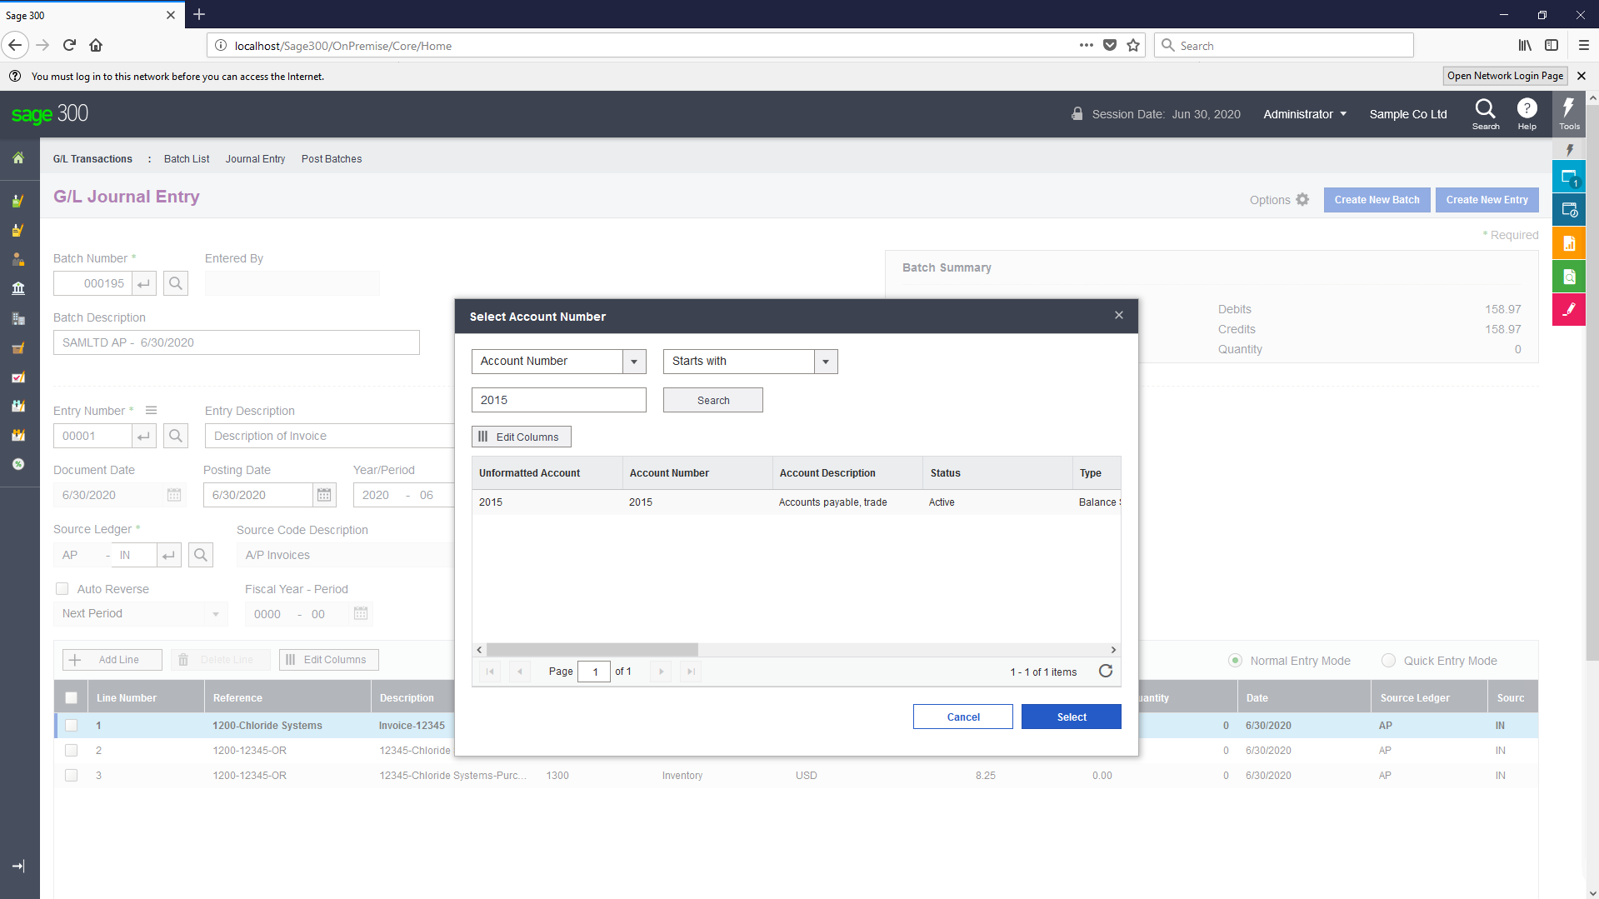Click the pink pen widget icon
Viewport: 1599px width, 899px height.
pyautogui.click(x=1569, y=310)
